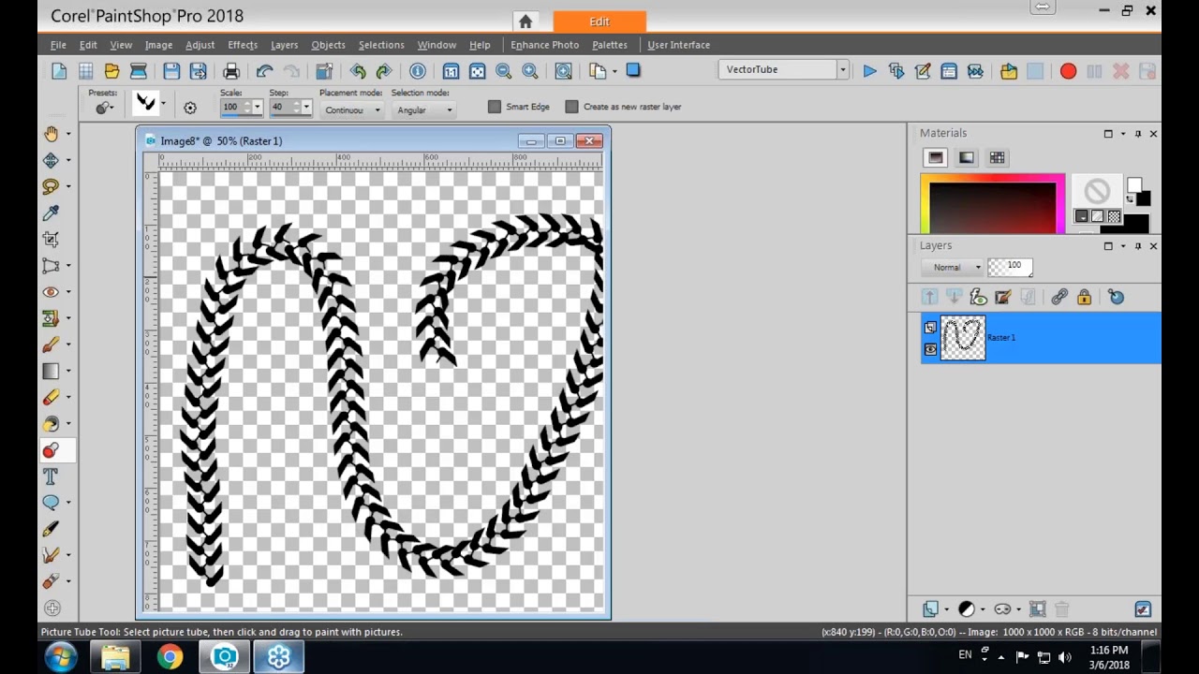Check 'Create as new raster layer'
1199x674 pixels.
click(572, 106)
